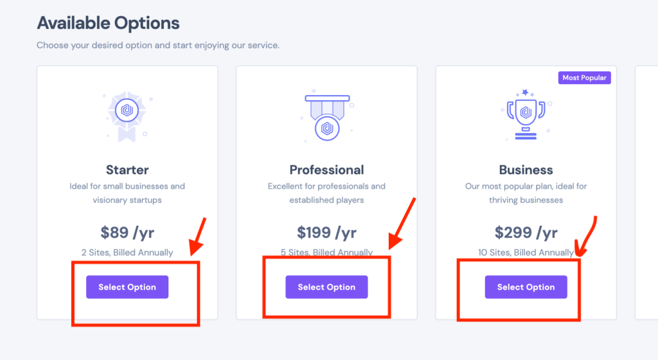The image size is (658, 360).
Task: Click the $199 /yr price
Action: coord(326,232)
